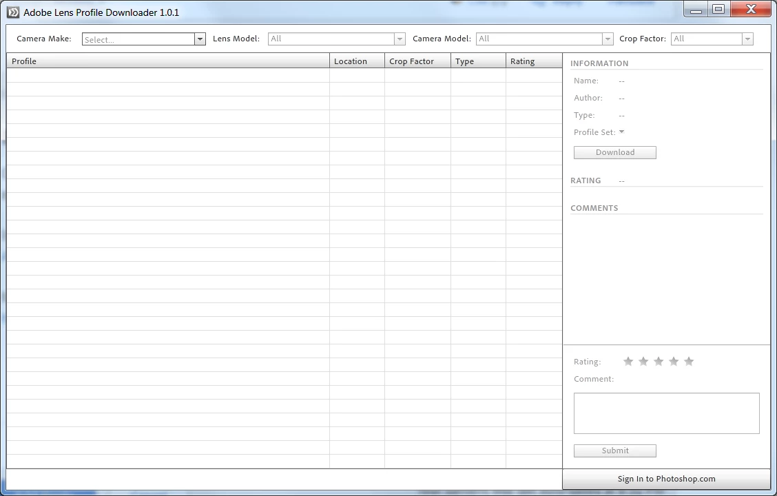The image size is (777, 496).
Task: Click the first rating star
Action: tap(628, 361)
